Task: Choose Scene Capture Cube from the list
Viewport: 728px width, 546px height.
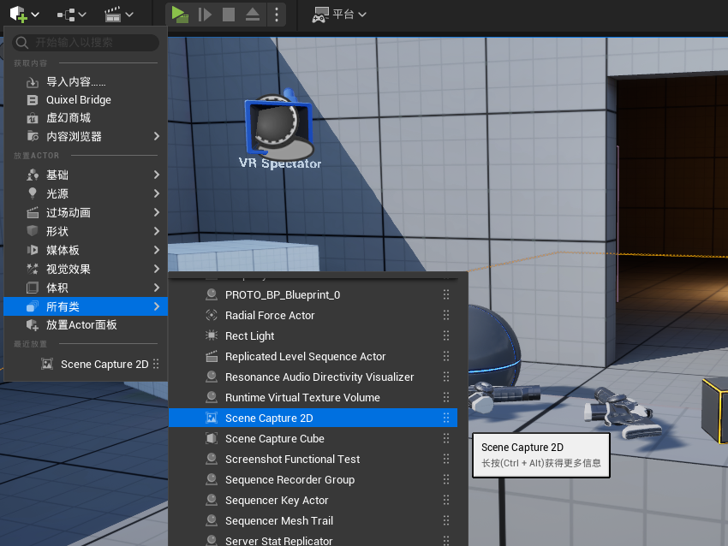Action: click(x=274, y=439)
